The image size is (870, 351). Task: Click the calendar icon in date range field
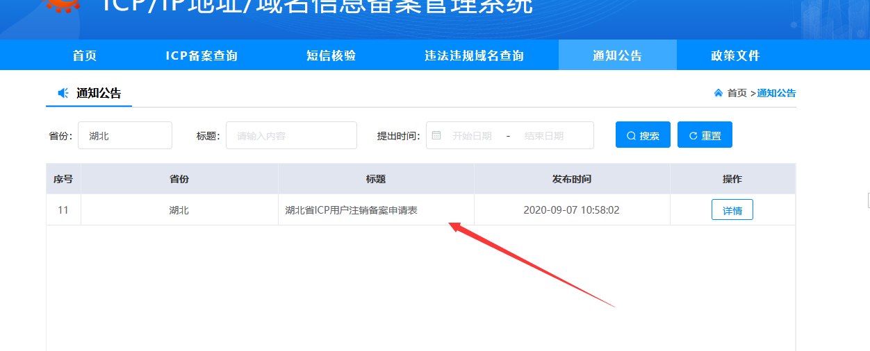[436, 135]
